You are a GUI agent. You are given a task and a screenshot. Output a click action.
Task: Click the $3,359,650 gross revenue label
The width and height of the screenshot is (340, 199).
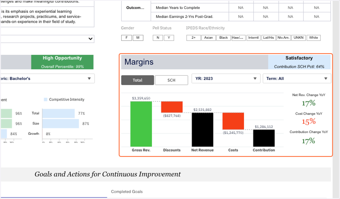click(141, 98)
